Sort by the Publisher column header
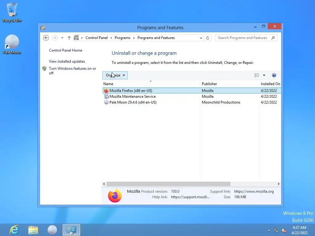The width and height of the screenshot is (315, 236). coord(229,84)
